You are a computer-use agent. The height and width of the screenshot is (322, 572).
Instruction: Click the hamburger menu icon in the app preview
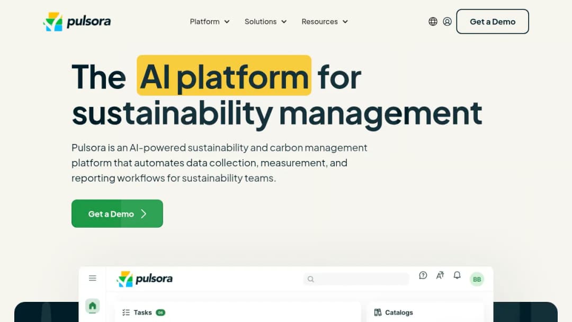pos(93,278)
